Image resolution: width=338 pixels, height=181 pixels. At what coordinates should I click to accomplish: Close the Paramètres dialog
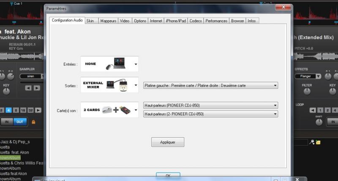[283, 7]
